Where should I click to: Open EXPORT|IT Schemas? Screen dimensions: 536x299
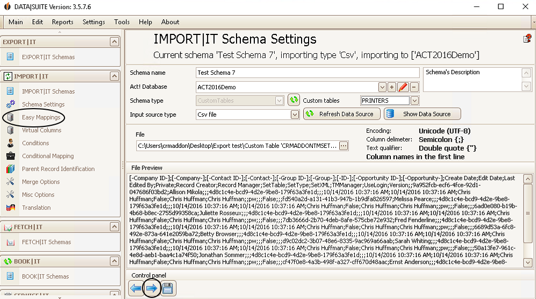(48, 57)
